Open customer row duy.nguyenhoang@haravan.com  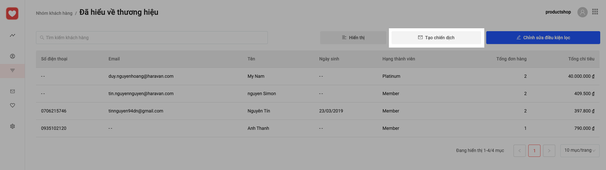click(141, 76)
